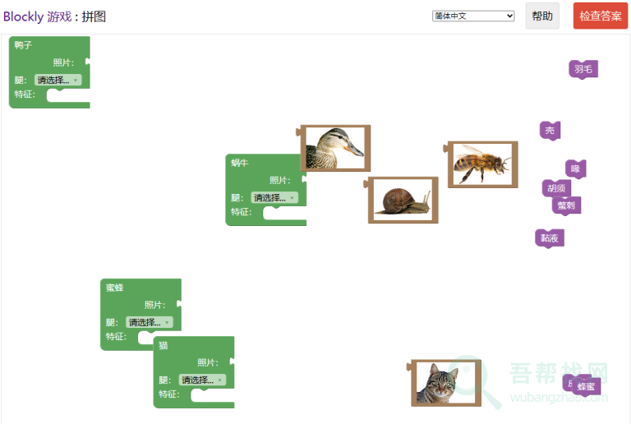The height and width of the screenshot is (424, 631).
Task: Open legs dropdown on 鸭子 block
Action: [x=58, y=80]
